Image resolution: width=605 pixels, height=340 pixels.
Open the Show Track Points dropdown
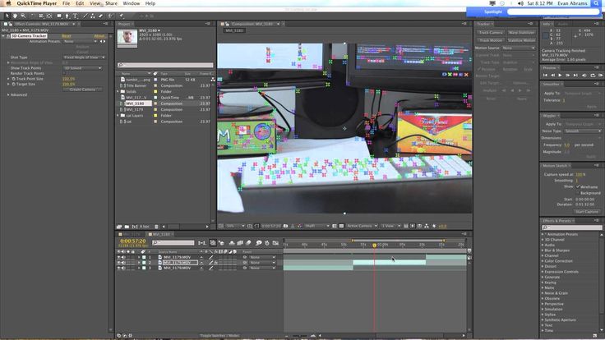82,68
